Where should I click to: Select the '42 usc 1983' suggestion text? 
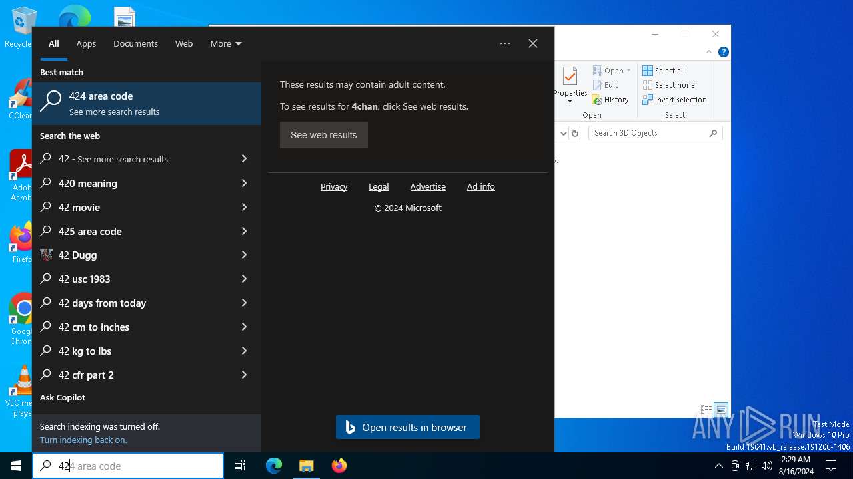(85, 279)
